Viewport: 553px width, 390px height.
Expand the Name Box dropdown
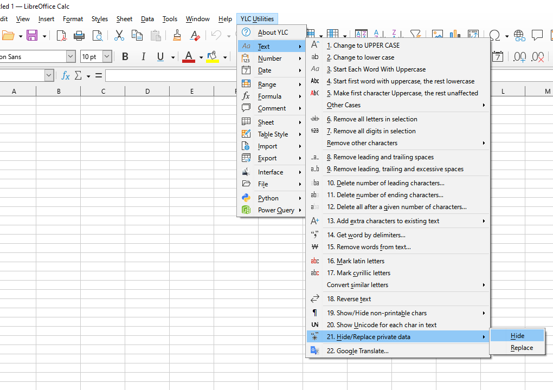click(49, 76)
